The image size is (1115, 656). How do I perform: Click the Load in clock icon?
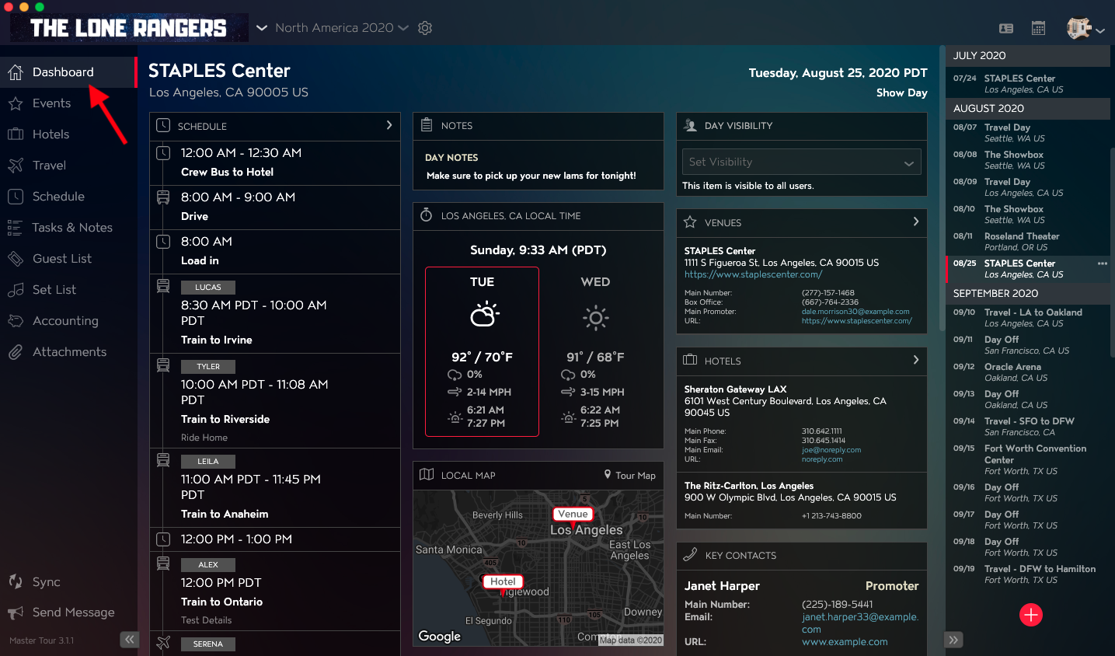pyautogui.click(x=163, y=242)
